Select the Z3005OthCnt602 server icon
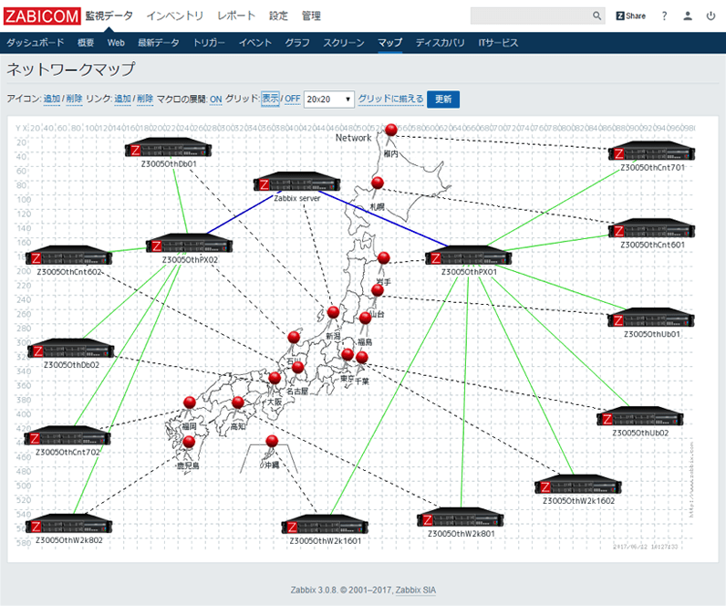The width and height of the screenshot is (726, 606). click(68, 256)
